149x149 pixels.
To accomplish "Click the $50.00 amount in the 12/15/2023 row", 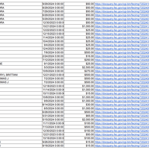I will (x=79, y=34).
